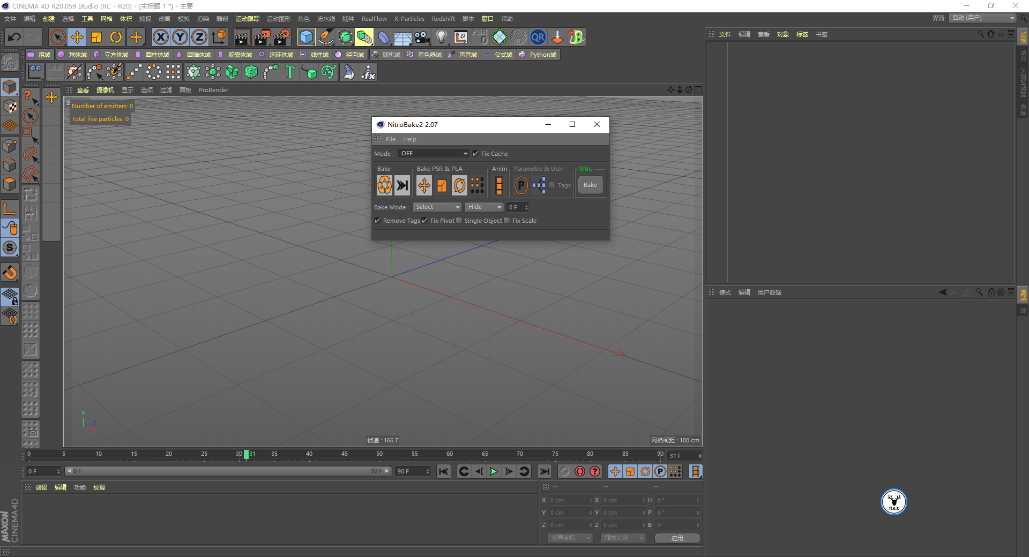Screen dimensions: 1029x557
Task: Click NitroBake PLA dots icon
Action: pos(477,185)
